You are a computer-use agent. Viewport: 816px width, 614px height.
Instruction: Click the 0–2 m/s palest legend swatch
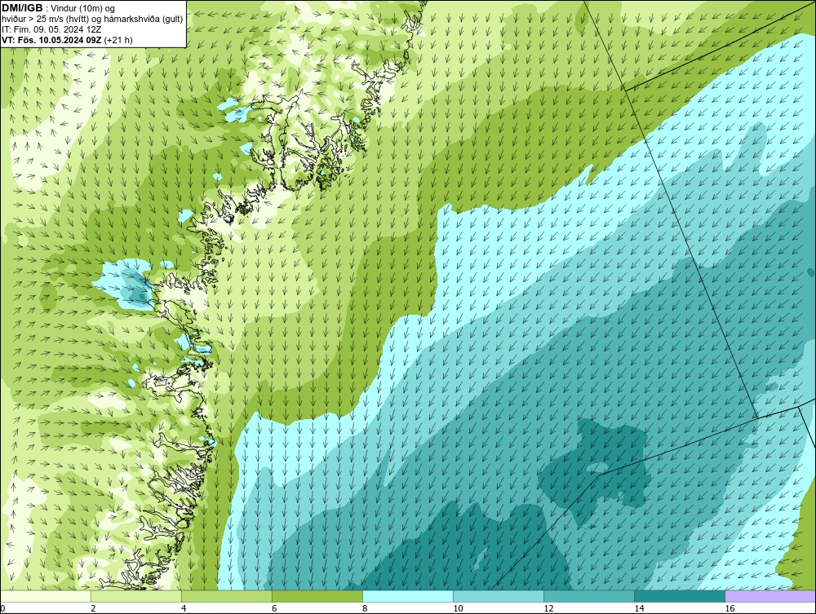(x=46, y=596)
